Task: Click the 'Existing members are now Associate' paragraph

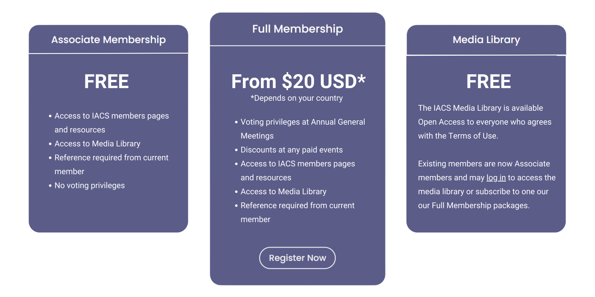Action: 484,164
